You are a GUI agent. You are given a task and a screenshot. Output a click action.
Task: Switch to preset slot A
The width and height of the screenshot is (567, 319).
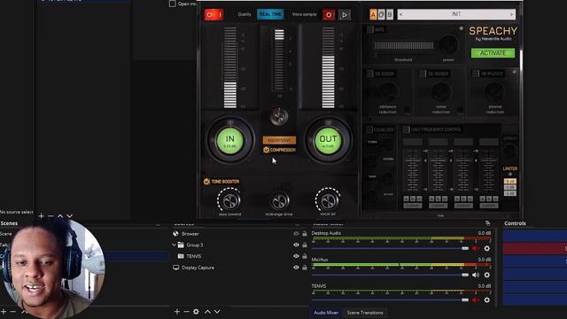click(373, 14)
